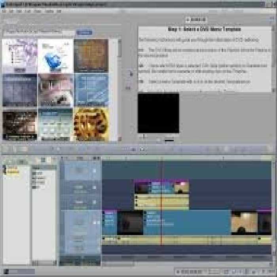Click the black video preview window
The width and height of the screenshot is (277, 277).
(x=158, y=113)
